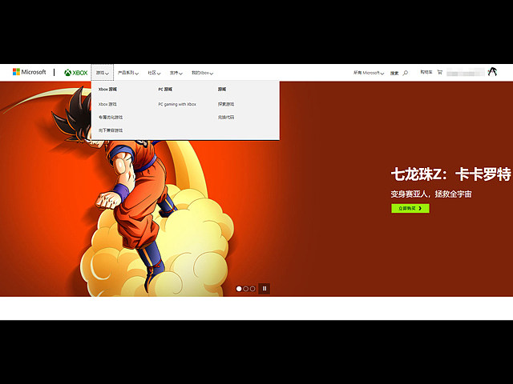Expand the 支持 dropdown
The width and height of the screenshot is (513, 384).
(x=176, y=73)
